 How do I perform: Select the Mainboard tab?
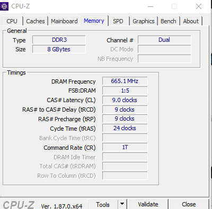pos(64,21)
